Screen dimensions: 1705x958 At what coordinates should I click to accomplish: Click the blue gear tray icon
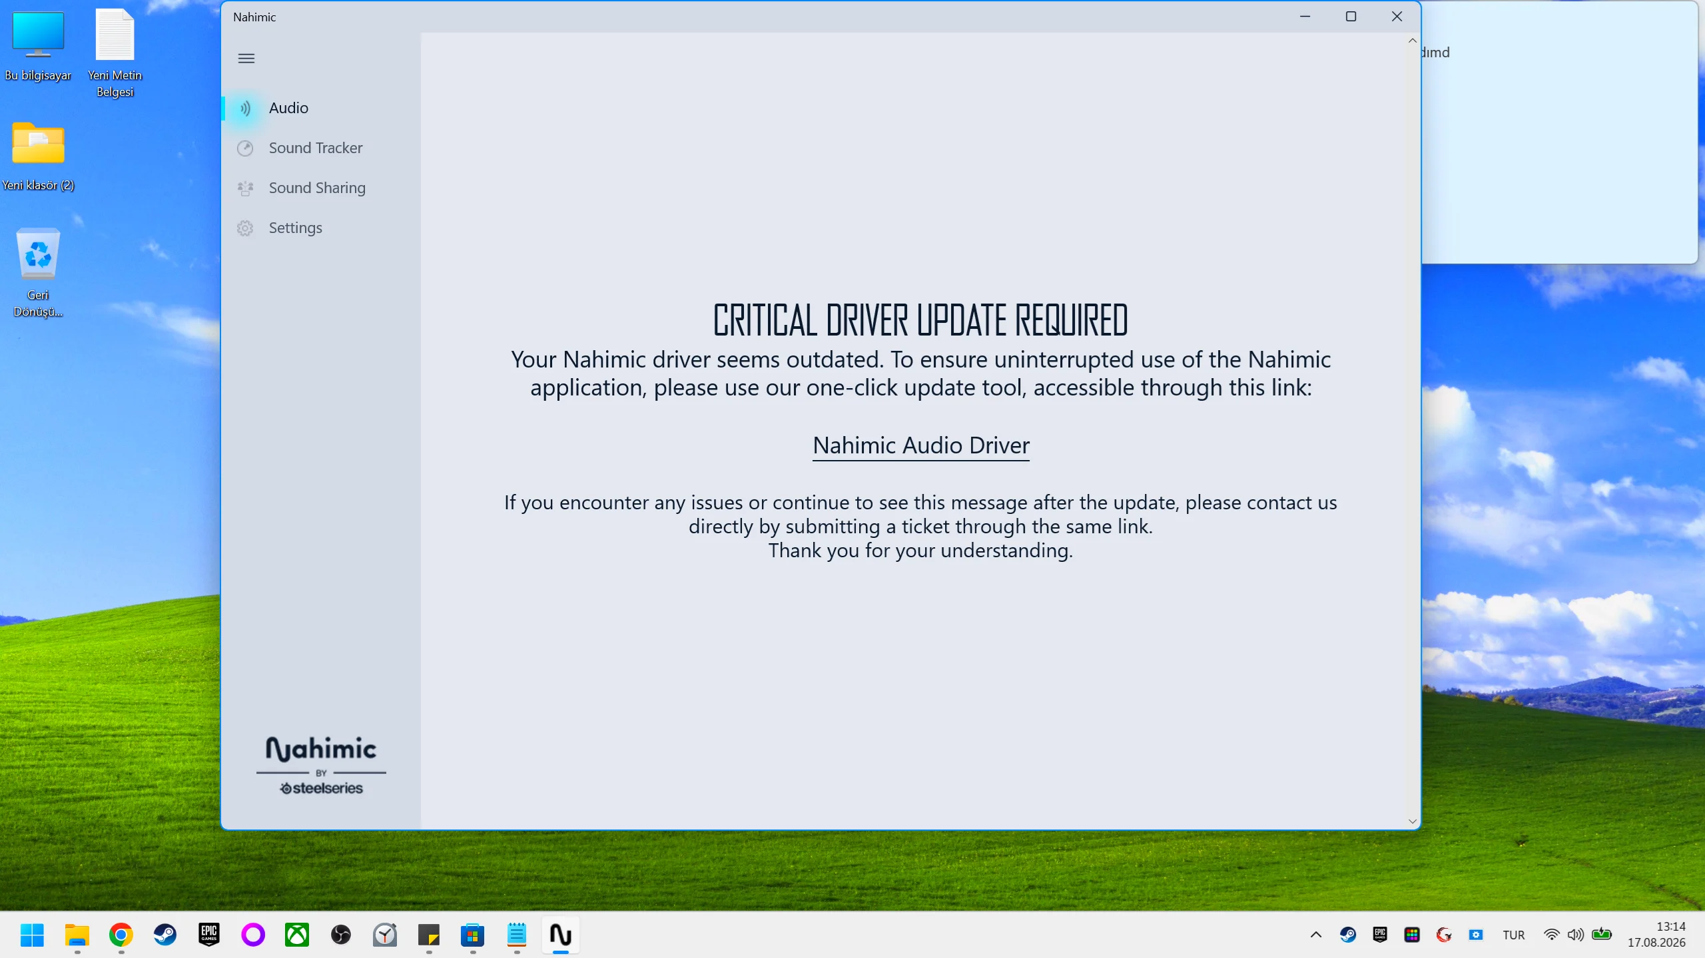(x=1476, y=935)
